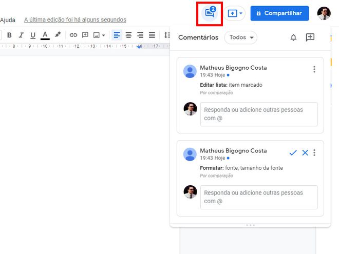339x254 pixels.
Task: Click the ruler right indent marker
Action: pos(139,47)
